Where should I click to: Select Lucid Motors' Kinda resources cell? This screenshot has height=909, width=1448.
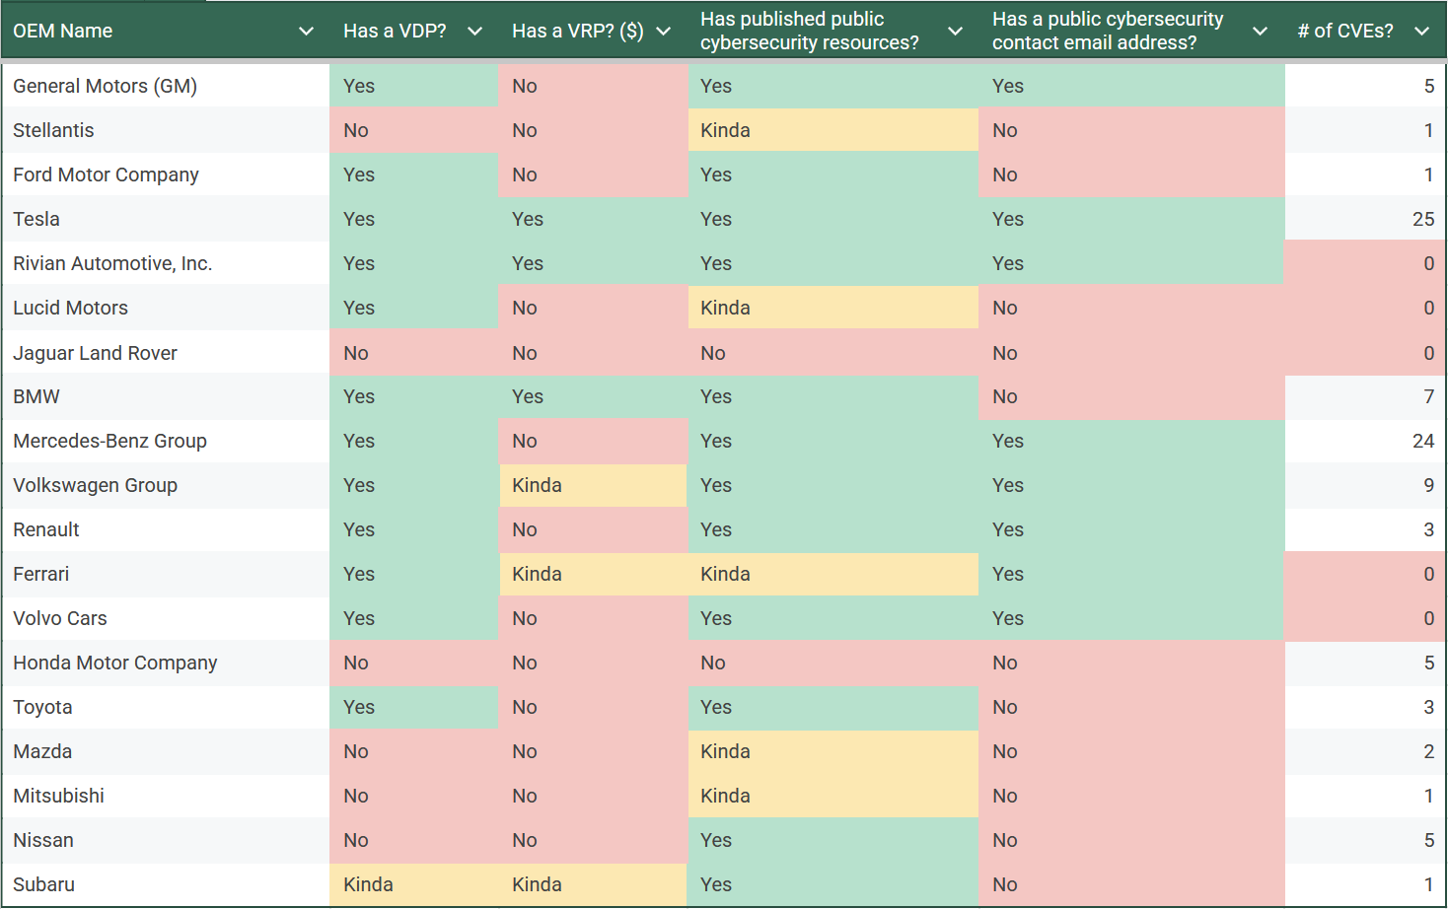(833, 308)
